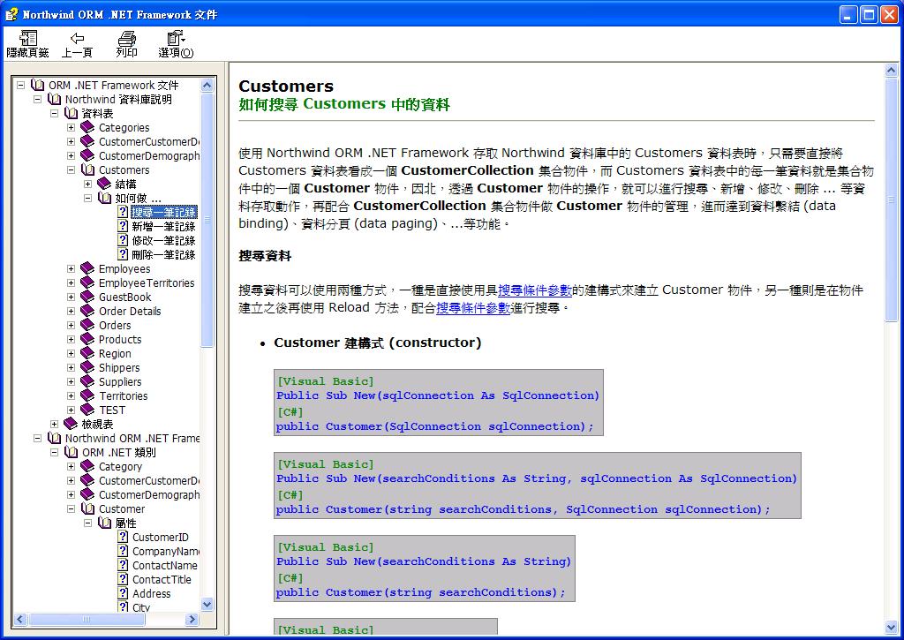The width and height of the screenshot is (904, 640).
Task: Open the 修改一筆記錄 topic
Action: tap(163, 240)
